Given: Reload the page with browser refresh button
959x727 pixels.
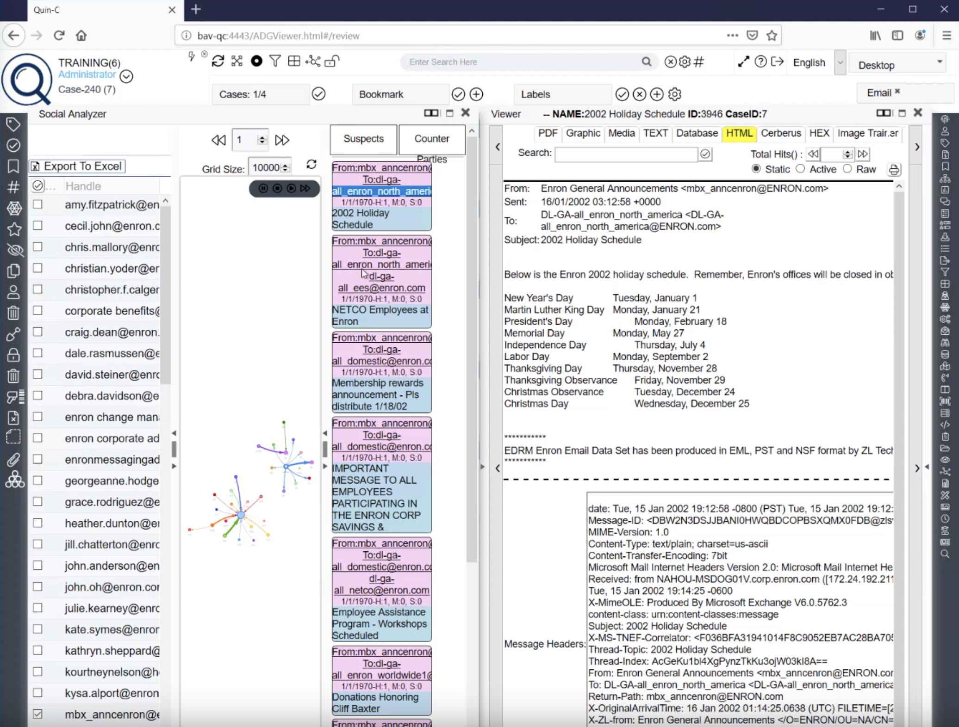Looking at the screenshot, I should [x=59, y=36].
